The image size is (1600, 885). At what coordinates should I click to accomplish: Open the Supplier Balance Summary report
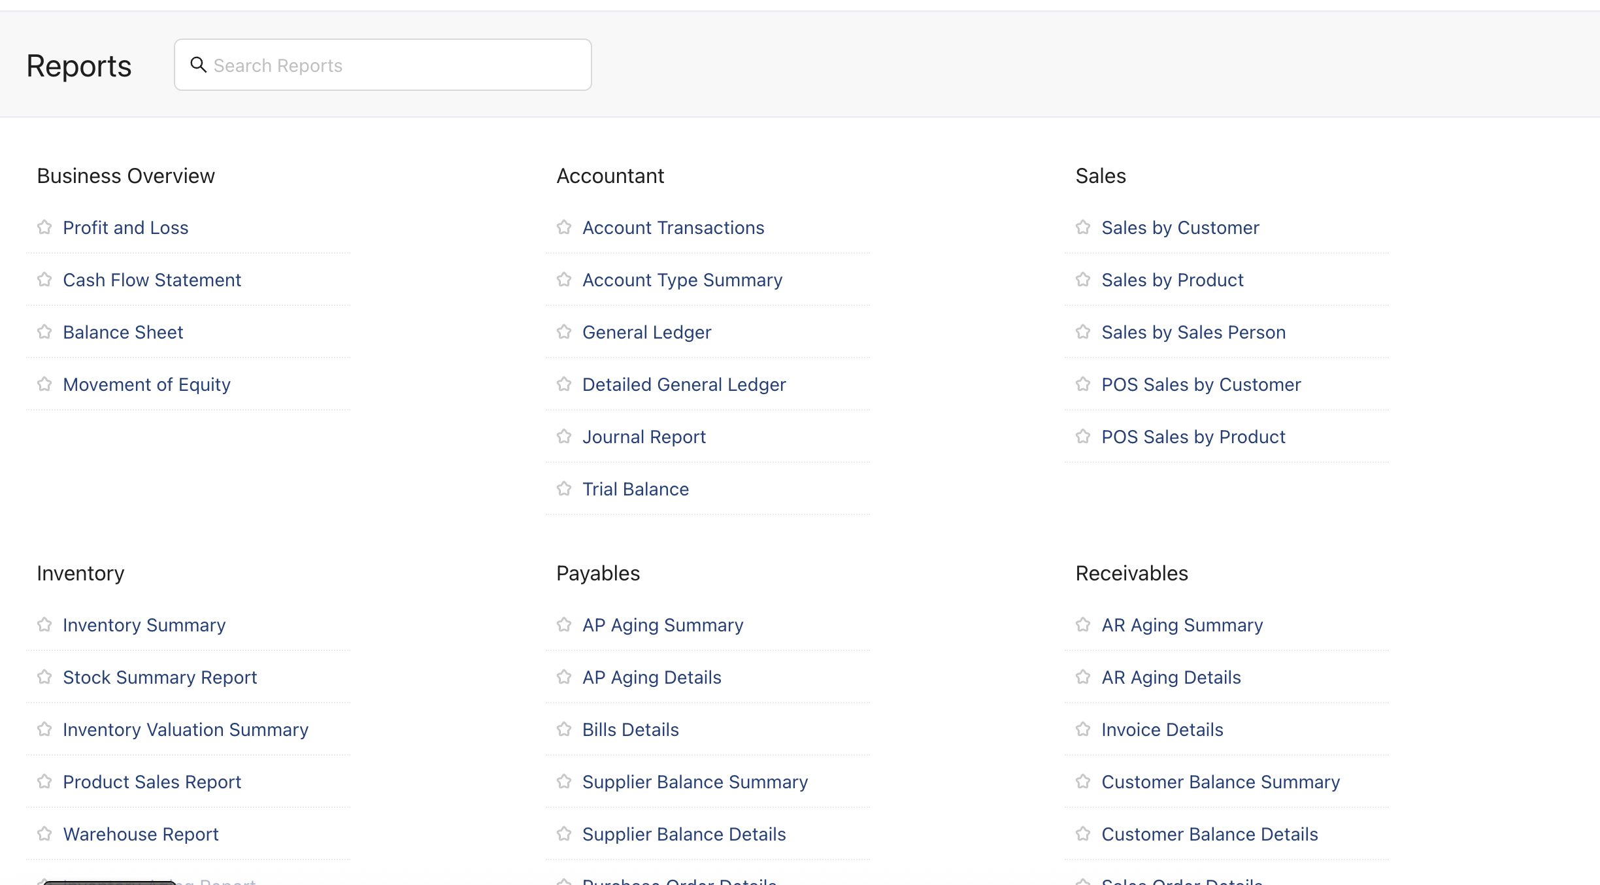695,781
